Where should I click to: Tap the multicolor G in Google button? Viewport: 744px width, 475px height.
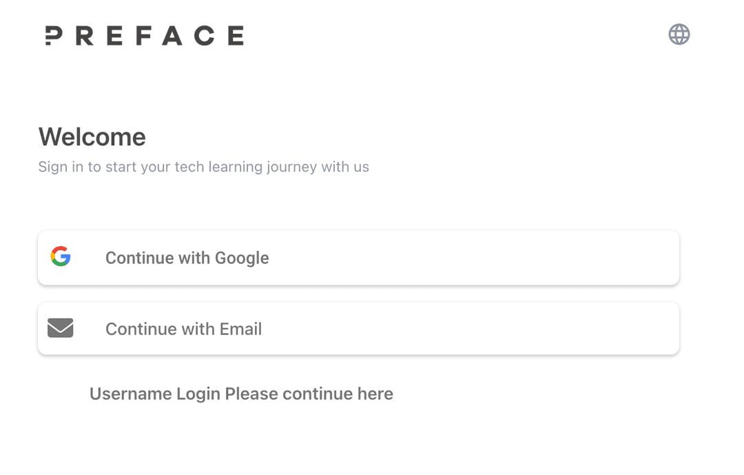point(61,256)
